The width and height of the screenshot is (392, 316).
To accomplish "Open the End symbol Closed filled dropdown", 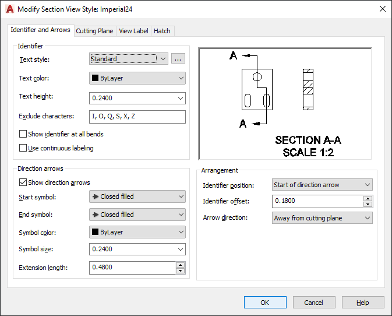I will click(137, 215).
